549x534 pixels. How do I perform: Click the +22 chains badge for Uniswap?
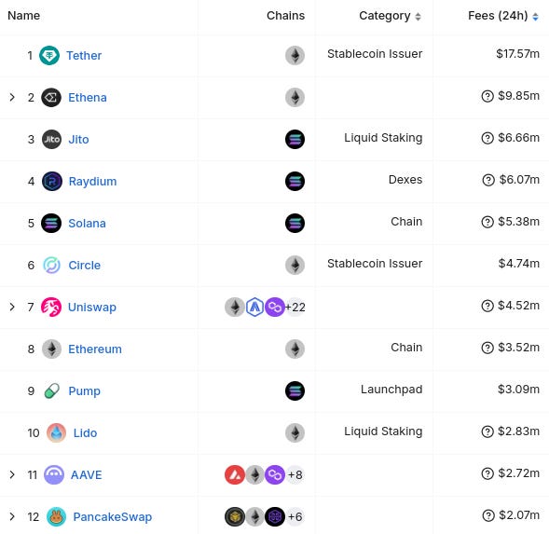pos(295,308)
